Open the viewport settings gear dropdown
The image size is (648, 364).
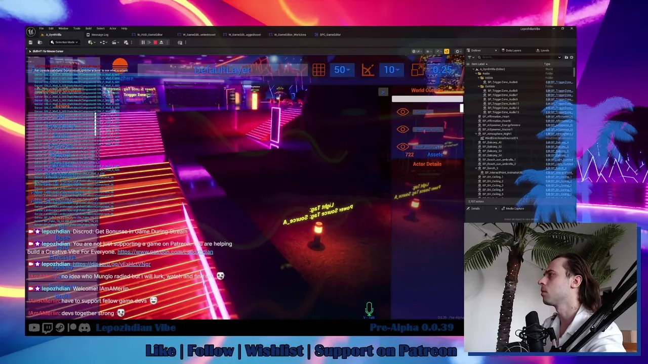pyautogui.click(x=459, y=52)
